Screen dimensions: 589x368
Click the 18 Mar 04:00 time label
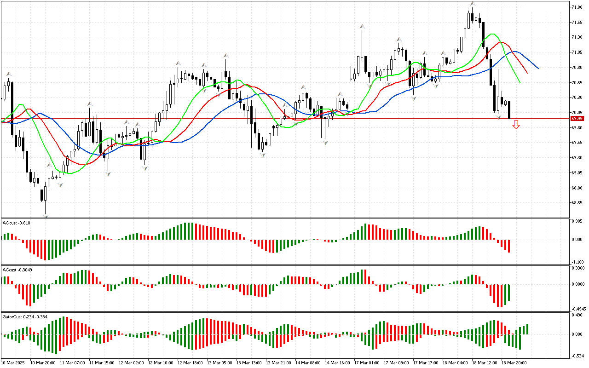click(x=455, y=363)
